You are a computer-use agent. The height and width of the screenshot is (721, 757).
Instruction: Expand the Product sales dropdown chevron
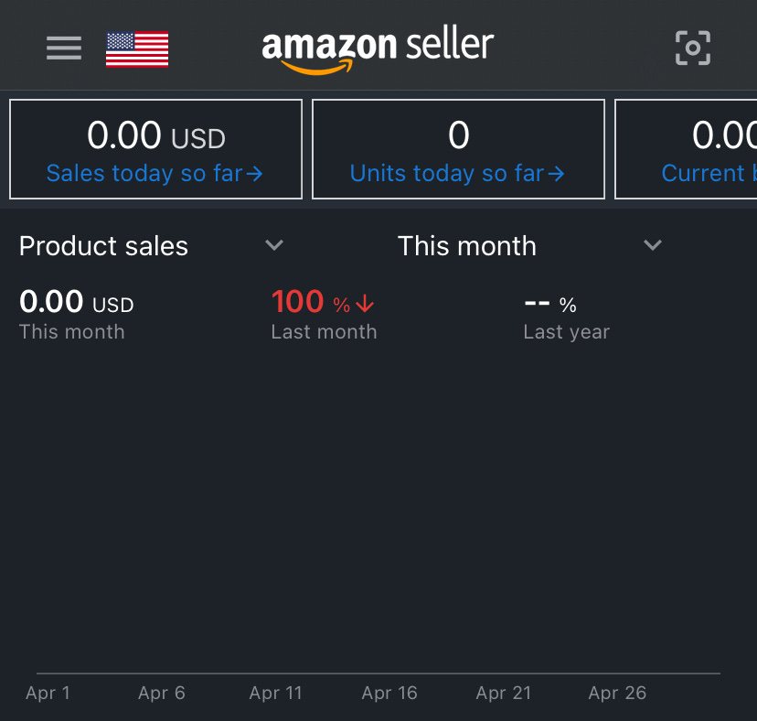(x=274, y=245)
